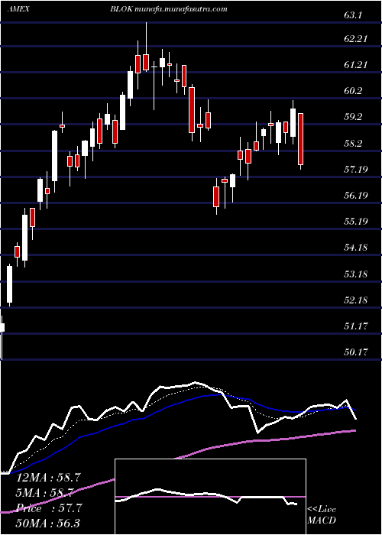Click the <<Live label

click(322, 510)
